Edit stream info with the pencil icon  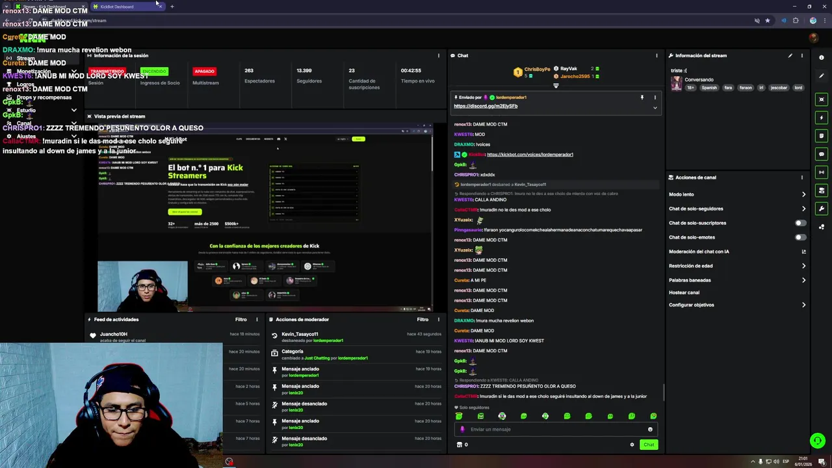790,55
